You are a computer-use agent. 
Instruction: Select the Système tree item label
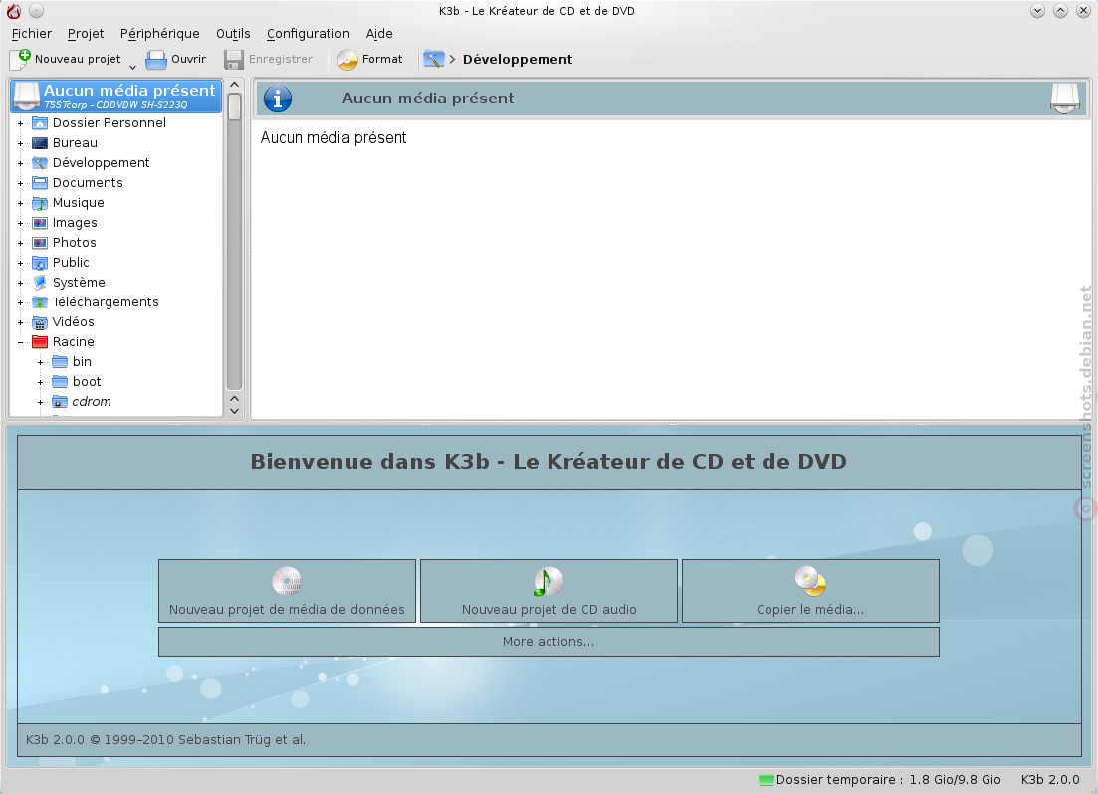79,283
